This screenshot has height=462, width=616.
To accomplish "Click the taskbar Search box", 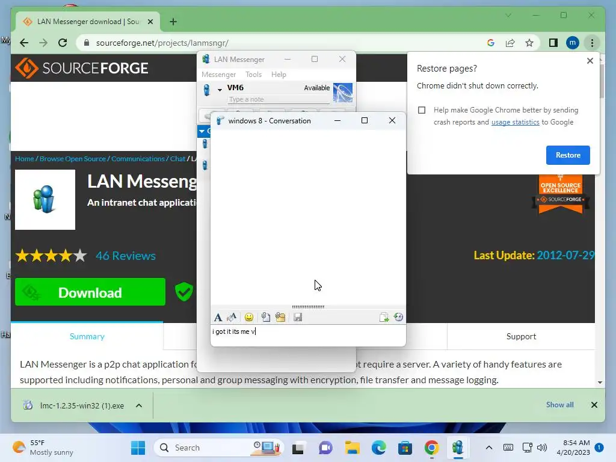I will tap(219, 448).
